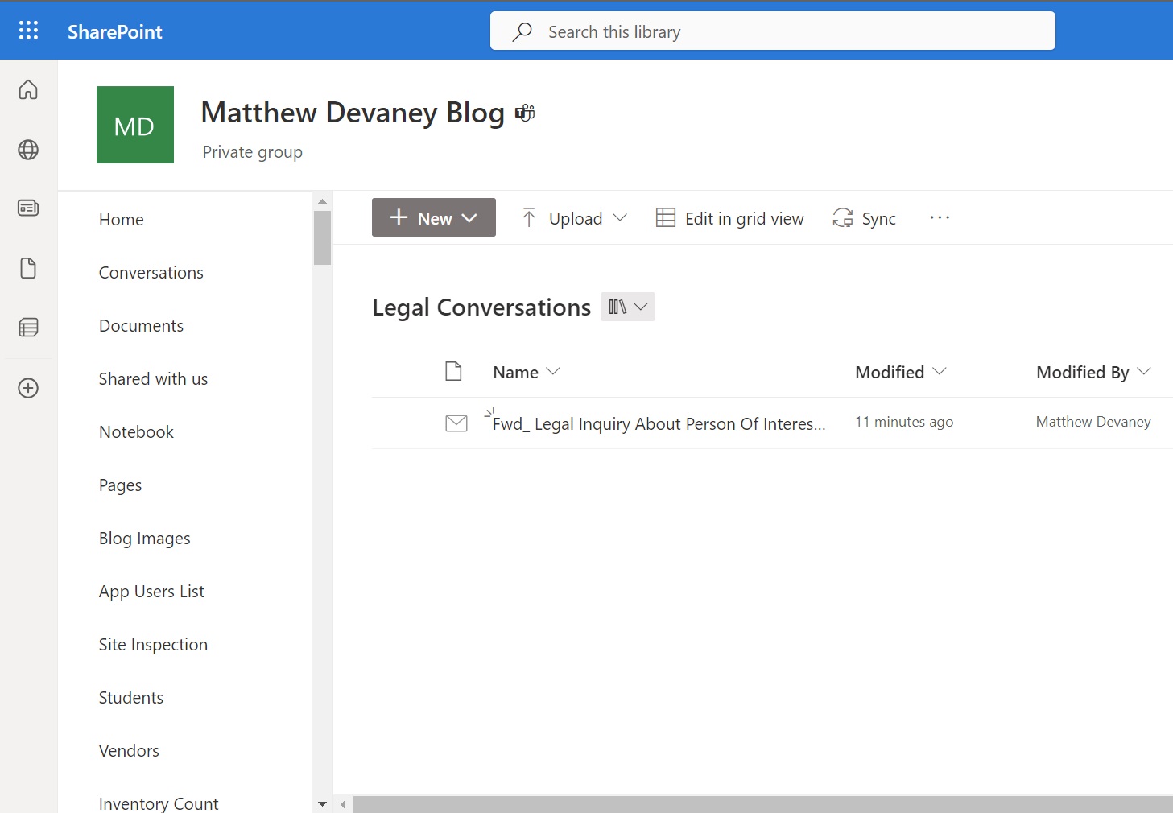Open the My Sites globe icon
Viewport: 1173px width, 813px height.
(x=28, y=149)
